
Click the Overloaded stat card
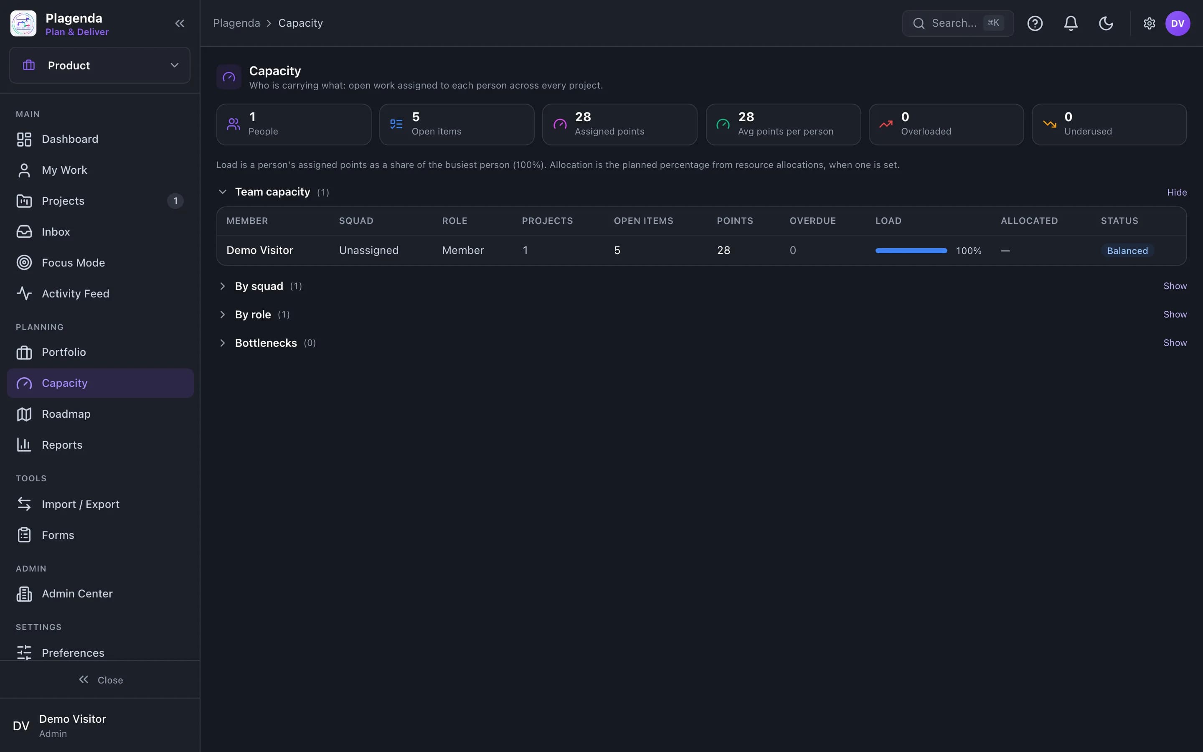point(946,124)
